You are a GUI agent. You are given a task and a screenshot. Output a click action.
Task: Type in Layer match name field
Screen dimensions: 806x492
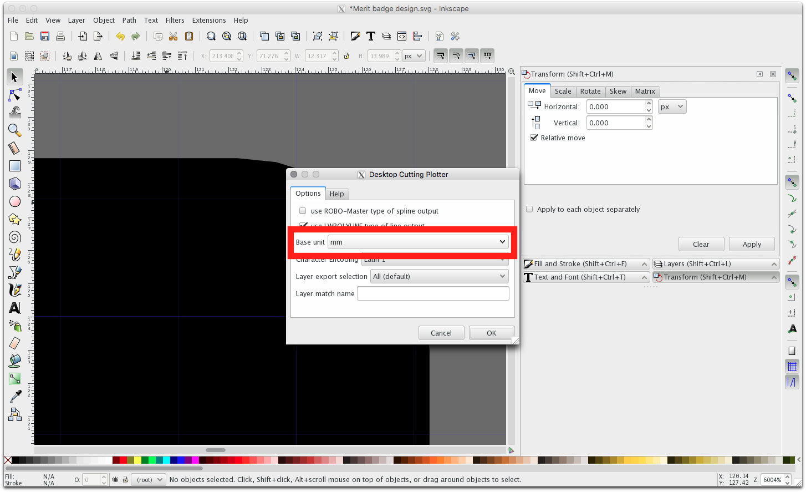433,293
